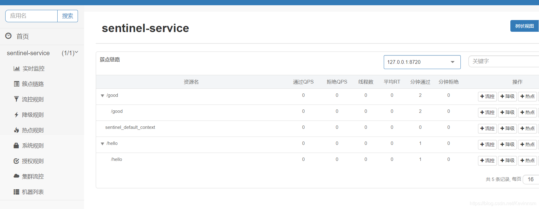
Task: Click the 簇点链路 panel title
Action: (110, 59)
